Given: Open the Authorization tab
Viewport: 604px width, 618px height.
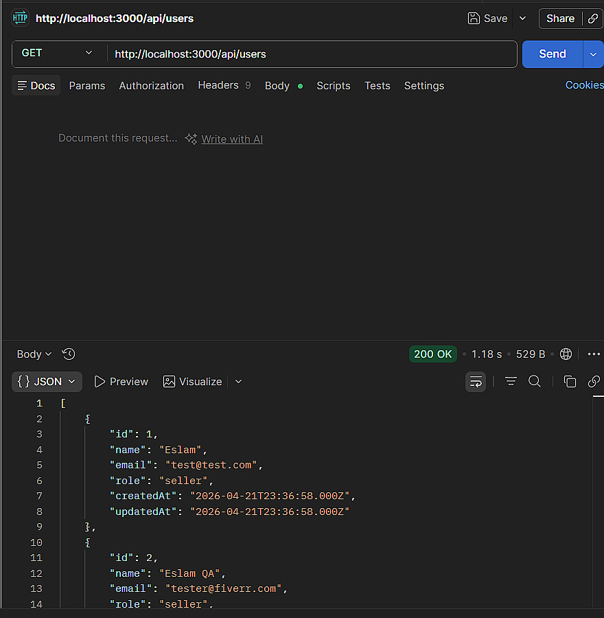Looking at the screenshot, I should (x=152, y=86).
